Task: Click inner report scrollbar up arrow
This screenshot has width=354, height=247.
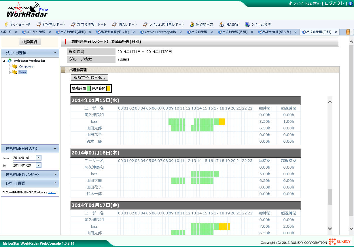Action: pos(330,102)
